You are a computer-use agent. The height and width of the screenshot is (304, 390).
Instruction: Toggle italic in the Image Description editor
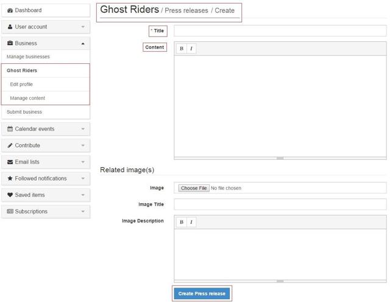(191, 222)
